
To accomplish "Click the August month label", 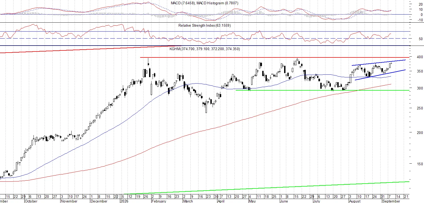I will [355, 201].
